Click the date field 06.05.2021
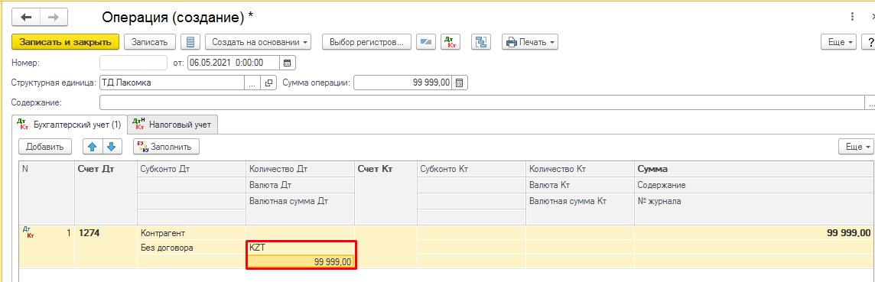The image size is (875, 282). pos(234,63)
